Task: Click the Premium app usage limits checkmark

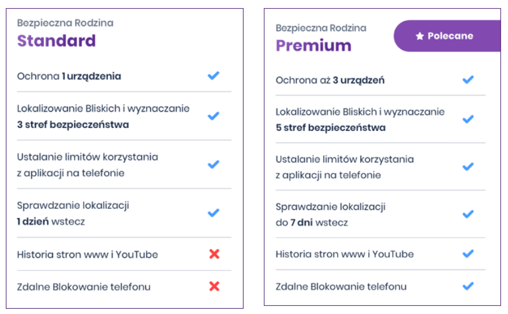Action: coord(468,167)
